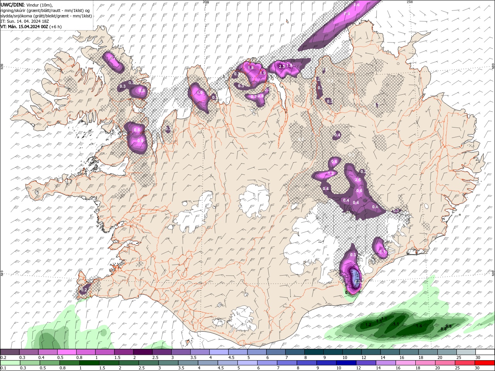Click the bright pink 0.5 snow scale swatch
This screenshot has width=495, height=371.
click(x=67, y=352)
